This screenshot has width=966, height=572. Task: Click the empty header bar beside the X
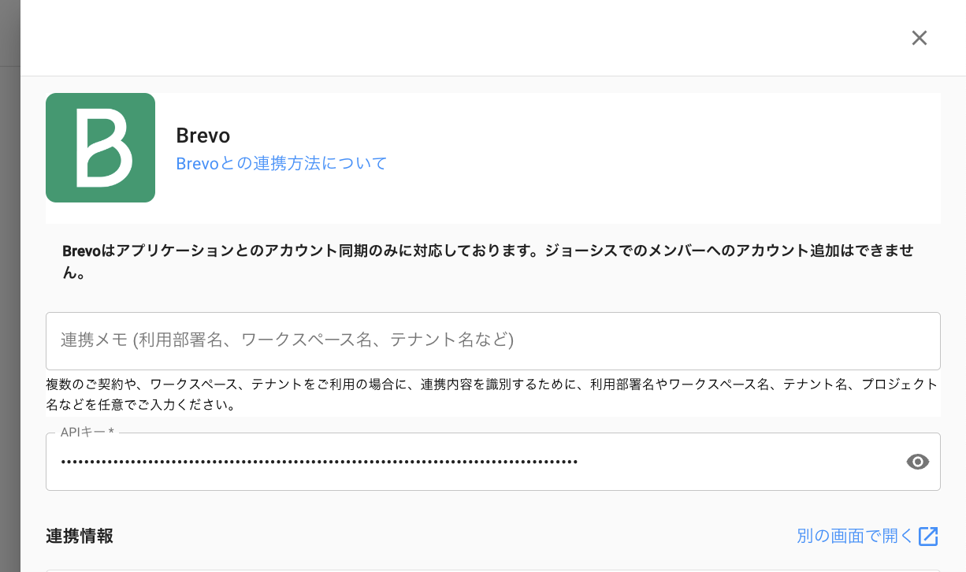coord(473,38)
